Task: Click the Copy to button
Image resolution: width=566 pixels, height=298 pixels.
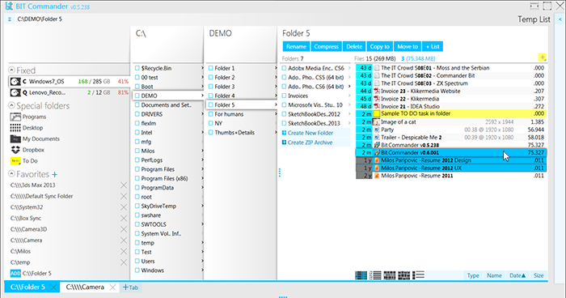Action: click(380, 47)
